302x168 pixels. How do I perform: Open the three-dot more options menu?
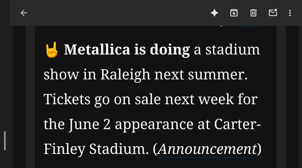[290, 13]
